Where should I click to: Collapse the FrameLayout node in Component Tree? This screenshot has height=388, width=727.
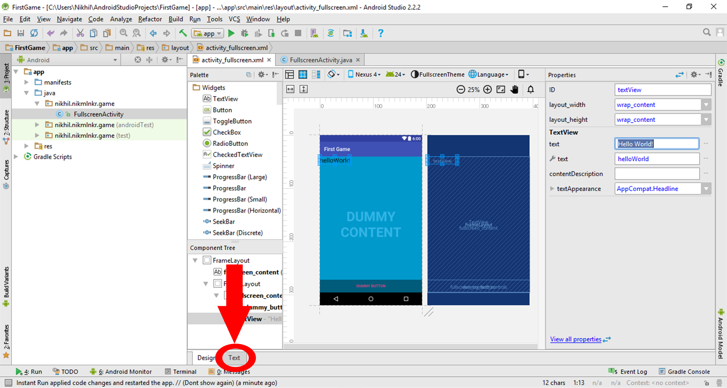pyautogui.click(x=195, y=260)
